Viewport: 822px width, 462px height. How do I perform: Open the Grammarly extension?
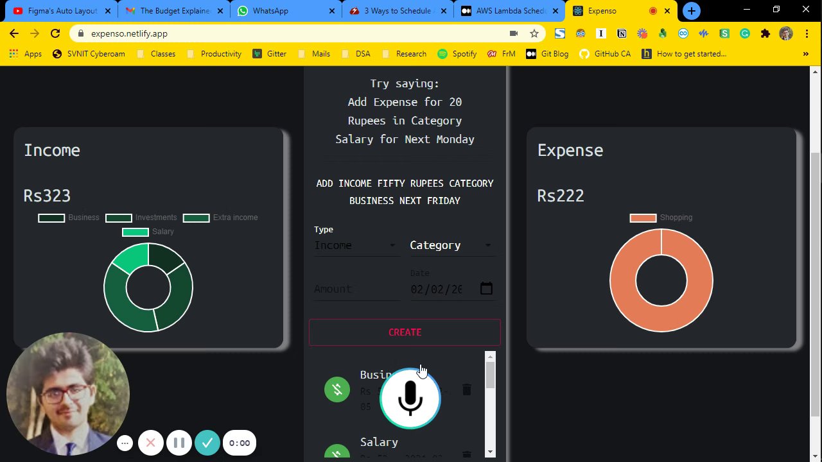tap(745, 33)
